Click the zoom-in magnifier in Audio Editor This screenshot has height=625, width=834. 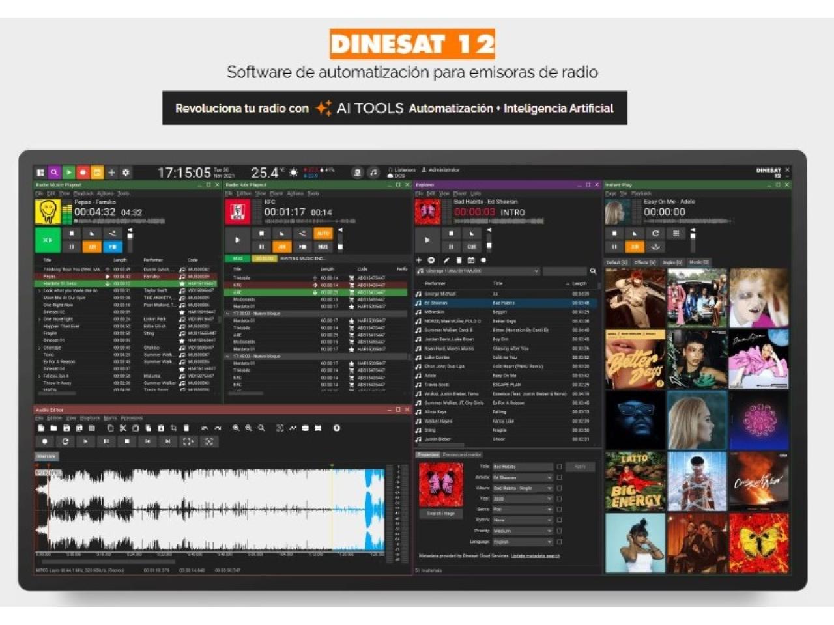coord(236,428)
